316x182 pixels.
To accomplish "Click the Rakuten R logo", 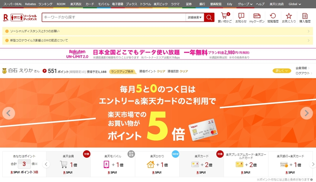I will (x=6, y=17).
